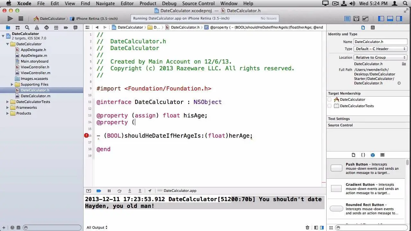Click the error marker on line 16
This screenshot has width=411, height=231.
coord(86,135)
